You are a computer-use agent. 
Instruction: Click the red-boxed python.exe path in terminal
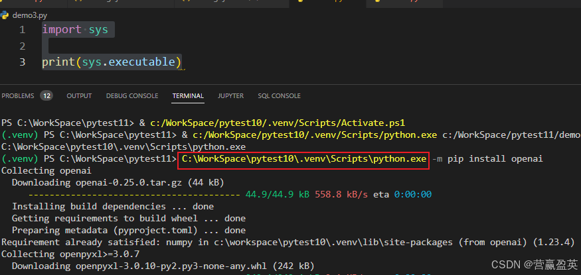coord(303,159)
